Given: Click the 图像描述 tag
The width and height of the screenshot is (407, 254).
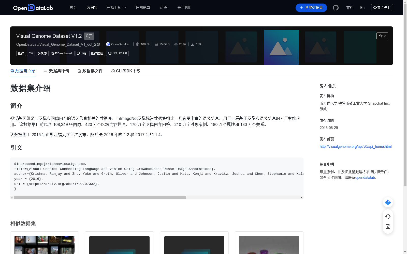Looking at the screenshot, I should tap(97, 53).
